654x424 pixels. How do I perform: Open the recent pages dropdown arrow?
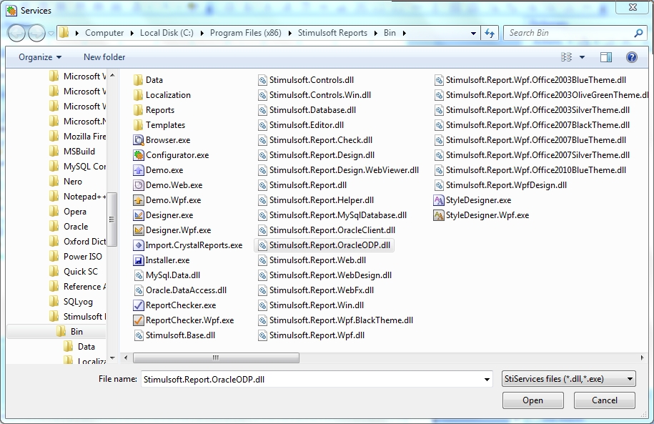(x=51, y=33)
